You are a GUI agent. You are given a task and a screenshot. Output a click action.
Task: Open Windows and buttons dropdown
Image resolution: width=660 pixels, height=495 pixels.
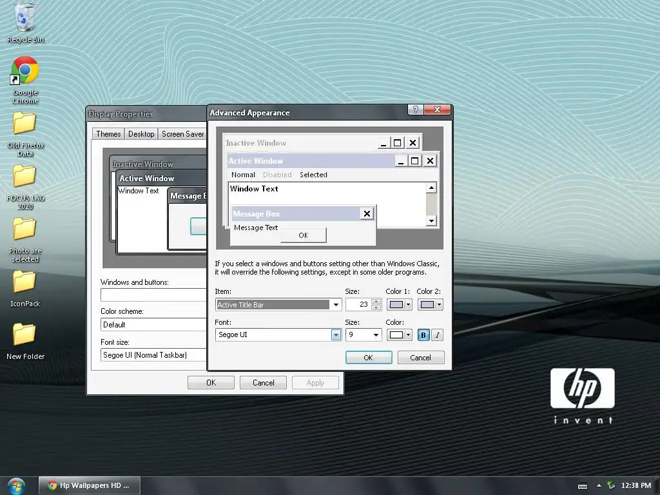(153, 295)
